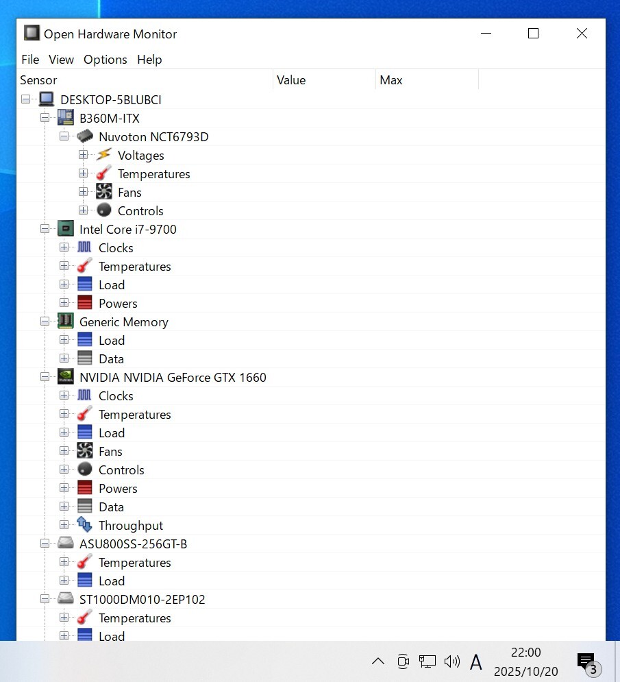
Task: Click the gray Data icon under Generic Memory
Action: (x=84, y=358)
